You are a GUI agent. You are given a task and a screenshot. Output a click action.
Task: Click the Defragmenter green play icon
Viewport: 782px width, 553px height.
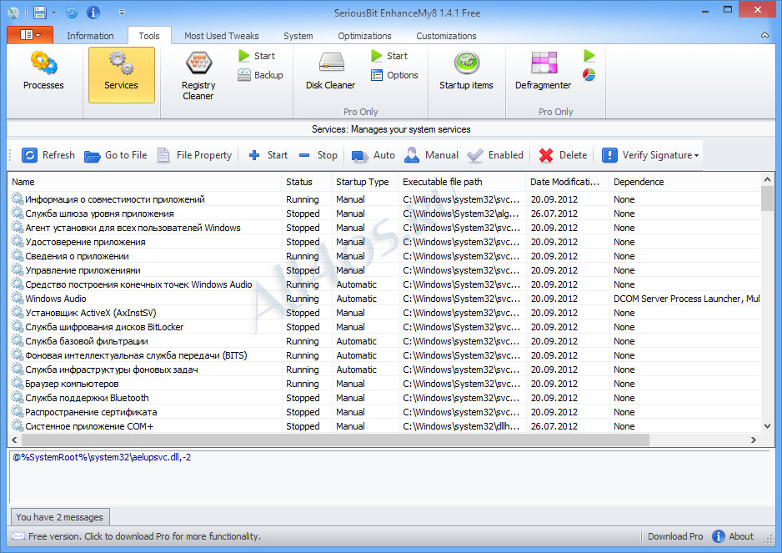click(589, 56)
